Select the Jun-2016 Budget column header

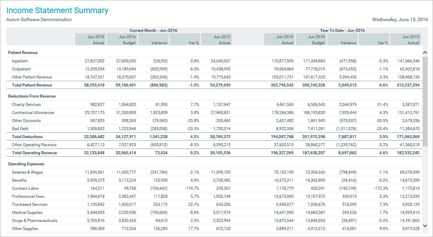pos(122,39)
